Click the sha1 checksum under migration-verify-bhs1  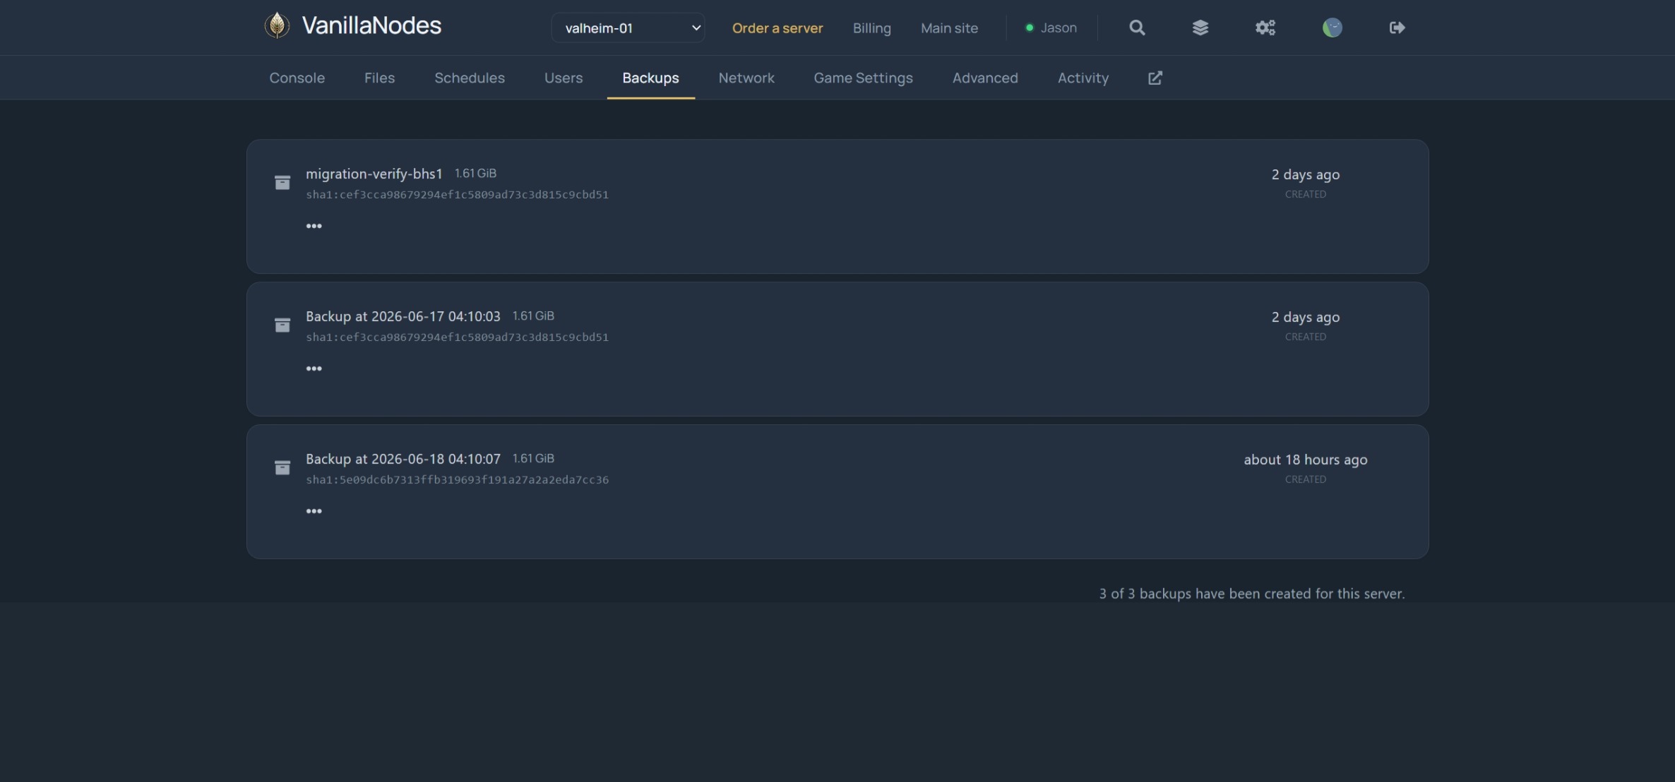click(457, 195)
